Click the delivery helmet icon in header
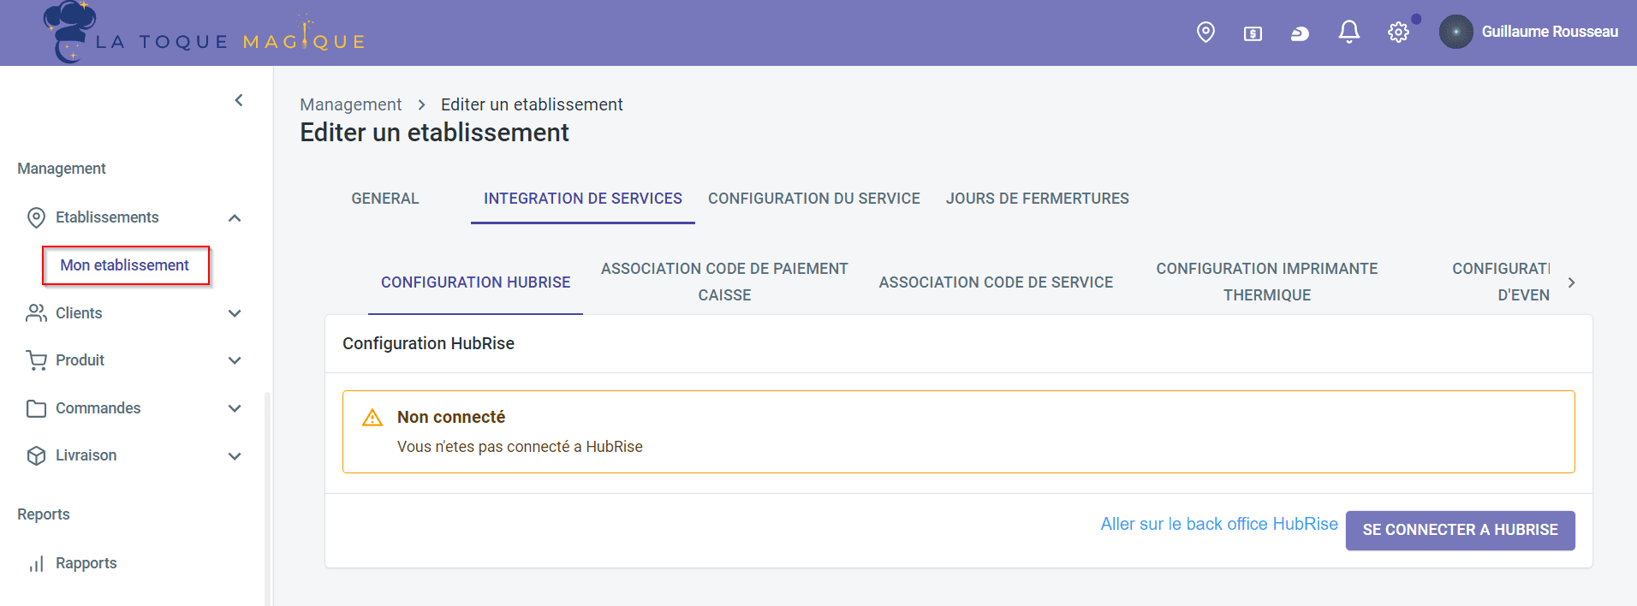The image size is (1637, 606). click(x=1300, y=33)
